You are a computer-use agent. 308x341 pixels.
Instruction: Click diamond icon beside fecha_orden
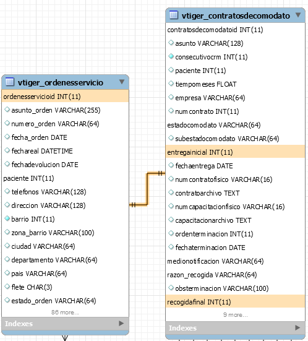[7, 137]
